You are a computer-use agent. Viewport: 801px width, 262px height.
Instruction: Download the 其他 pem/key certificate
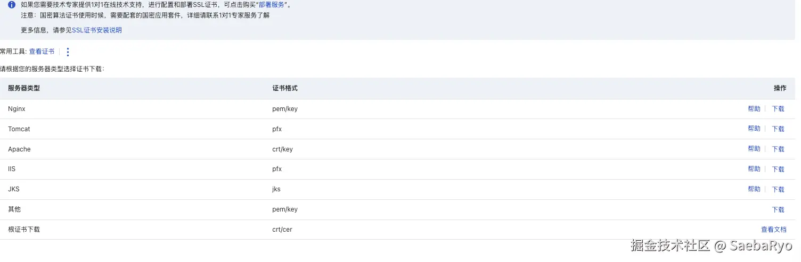(x=778, y=210)
